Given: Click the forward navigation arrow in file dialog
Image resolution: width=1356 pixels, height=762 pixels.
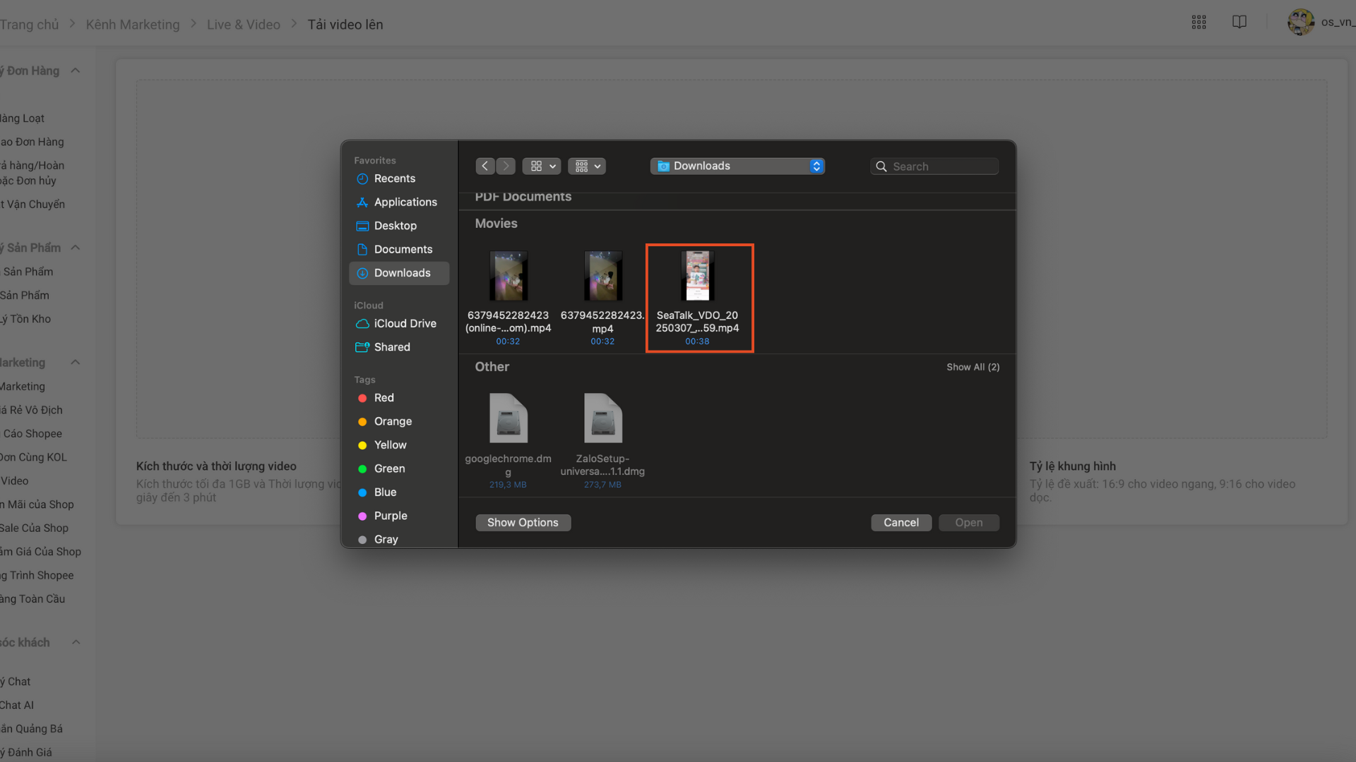Looking at the screenshot, I should click(x=506, y=166).
